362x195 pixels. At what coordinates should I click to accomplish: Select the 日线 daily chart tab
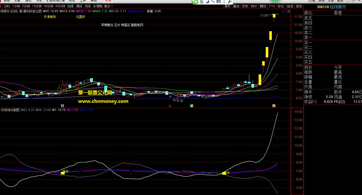point(70,6)
